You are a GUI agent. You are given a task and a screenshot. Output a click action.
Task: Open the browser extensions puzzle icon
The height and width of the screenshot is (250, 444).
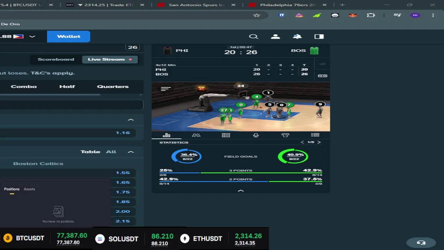tap(371, 15)
